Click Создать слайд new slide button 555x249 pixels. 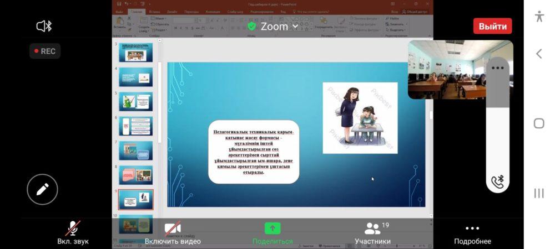(144, 24)
